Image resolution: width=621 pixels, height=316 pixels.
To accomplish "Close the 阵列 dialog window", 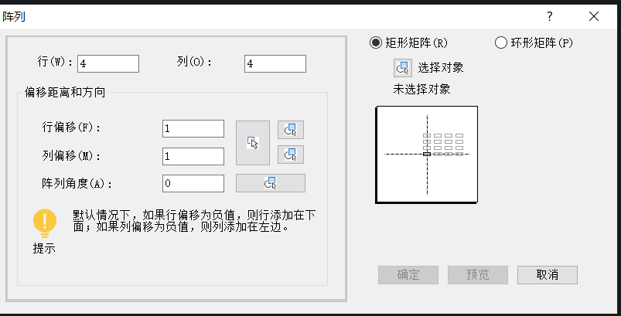I will 593,16.
